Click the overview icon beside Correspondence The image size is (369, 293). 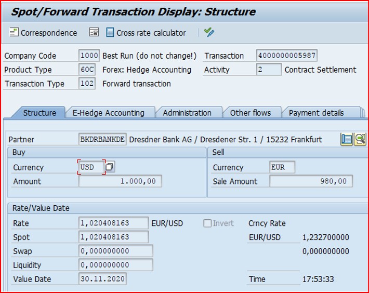[x=94, y=32]
